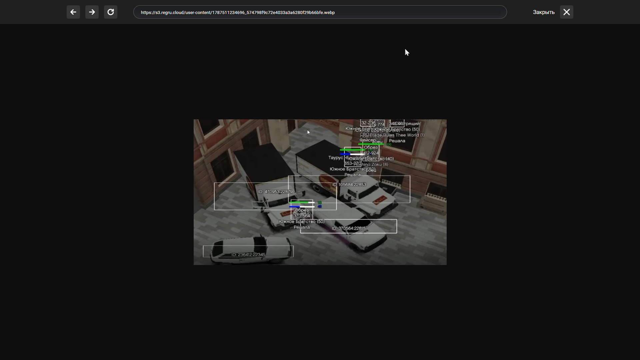Click the ID: 236412:22345 box
This screenshot has width=640, height=360.
pos(248,251)
